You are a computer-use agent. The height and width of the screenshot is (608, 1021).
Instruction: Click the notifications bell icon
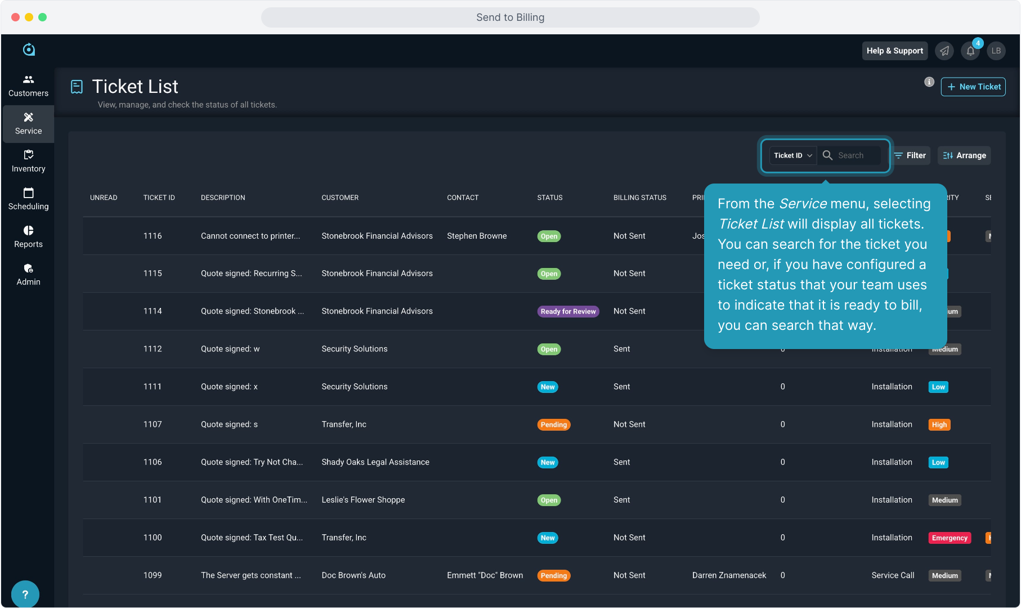tap(970, 51)
